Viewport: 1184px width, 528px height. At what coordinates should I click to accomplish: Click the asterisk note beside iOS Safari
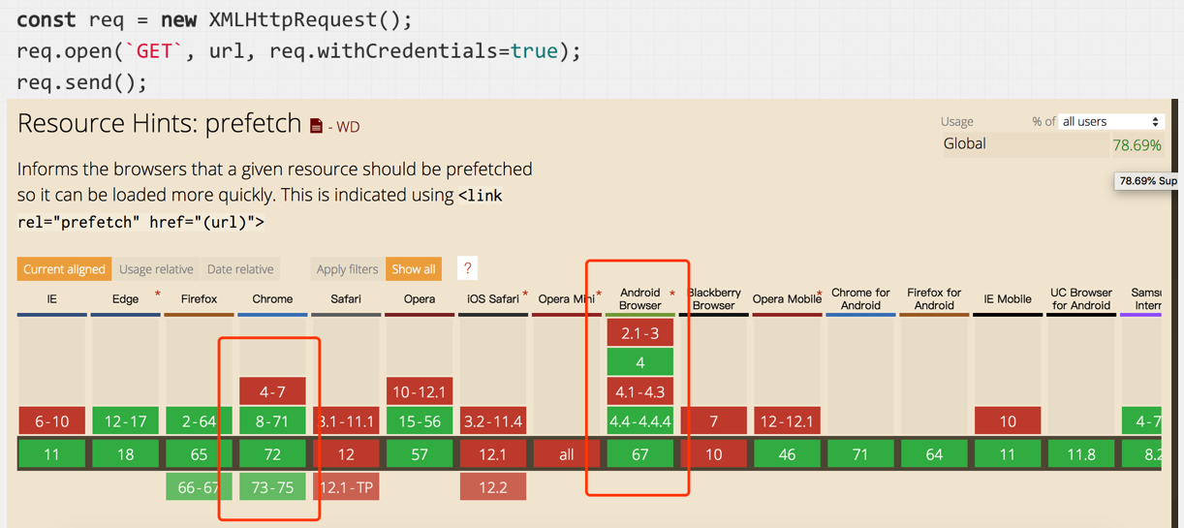[525, 294]
